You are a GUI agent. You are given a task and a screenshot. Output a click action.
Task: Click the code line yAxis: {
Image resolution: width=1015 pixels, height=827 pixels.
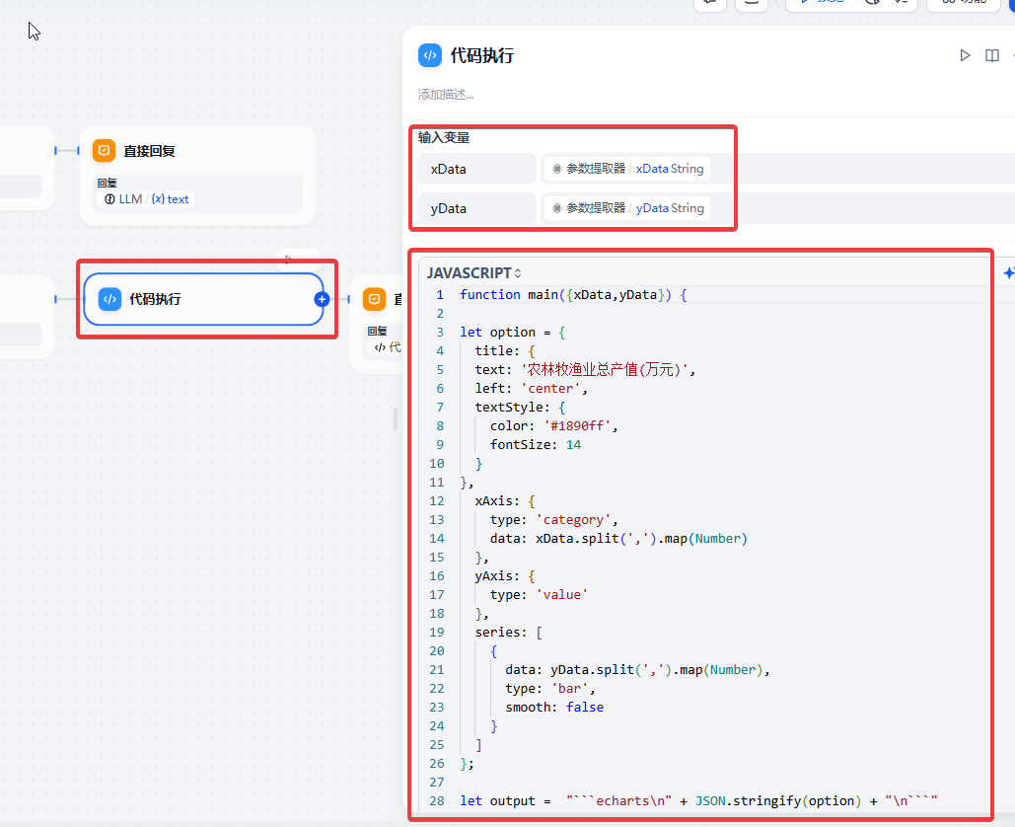click(505, 576)
